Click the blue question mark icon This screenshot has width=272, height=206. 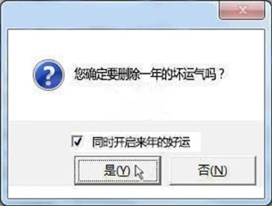point(48,75)
